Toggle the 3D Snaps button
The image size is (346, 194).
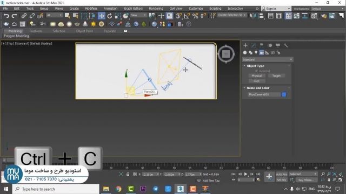tap(178, 16)
